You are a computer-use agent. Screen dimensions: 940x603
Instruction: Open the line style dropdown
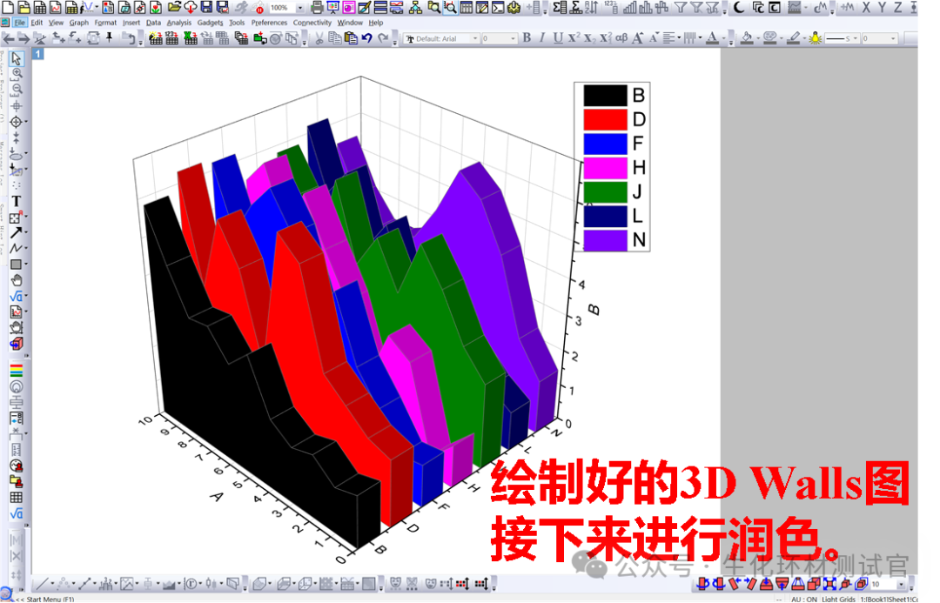855,38
